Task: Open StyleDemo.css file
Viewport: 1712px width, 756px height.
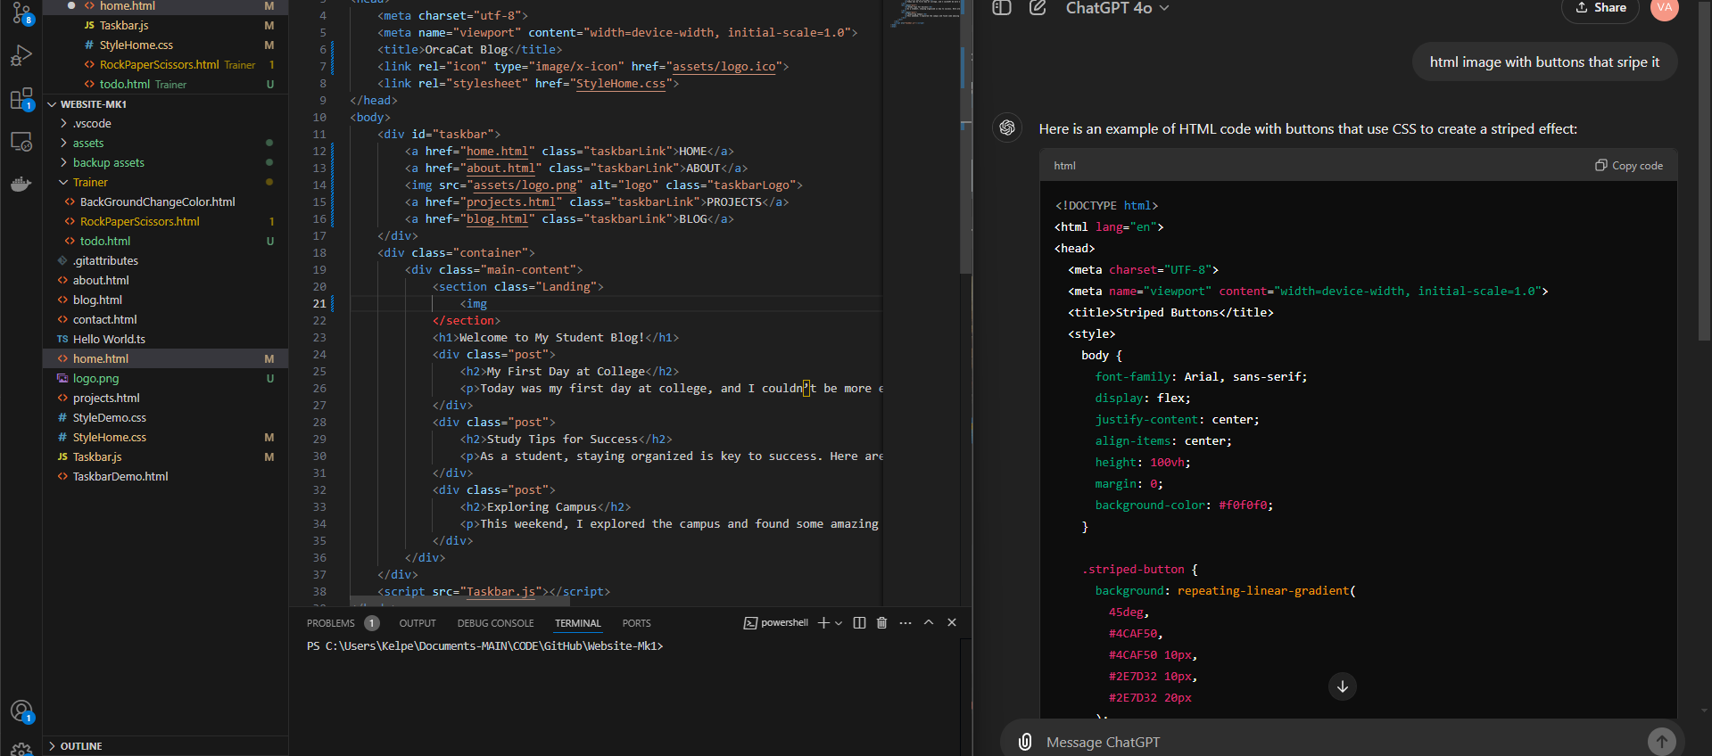Action: pos(166,418)
